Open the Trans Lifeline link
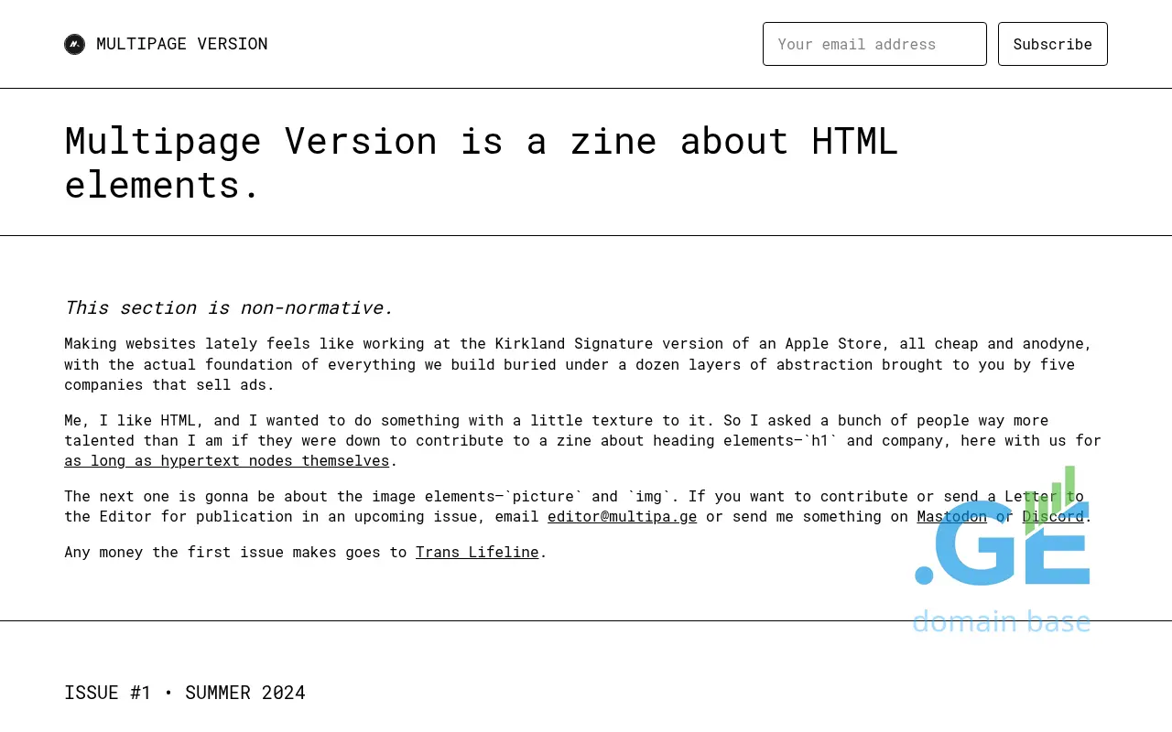 coord(477,552)
